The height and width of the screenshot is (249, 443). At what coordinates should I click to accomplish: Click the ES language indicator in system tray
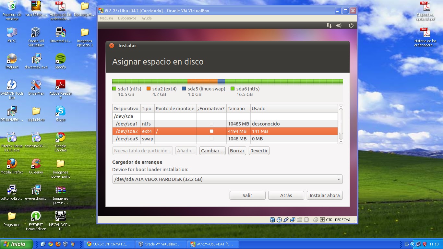tap(407, 244)
